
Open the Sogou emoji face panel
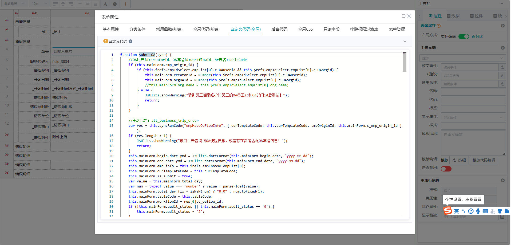click(x=471, y=211)
